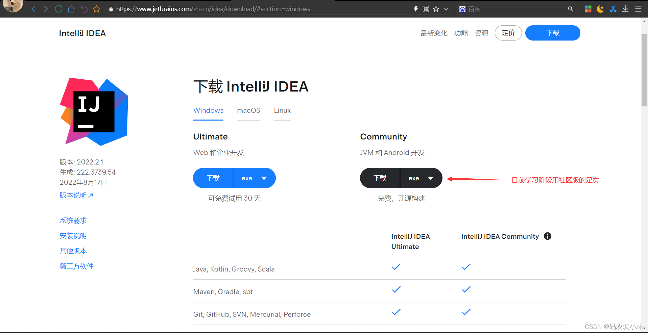Image resolution: width=648 pixels, height=333 pixels.
Task: Select the Windows tab
Action: (x=208, y=110)
